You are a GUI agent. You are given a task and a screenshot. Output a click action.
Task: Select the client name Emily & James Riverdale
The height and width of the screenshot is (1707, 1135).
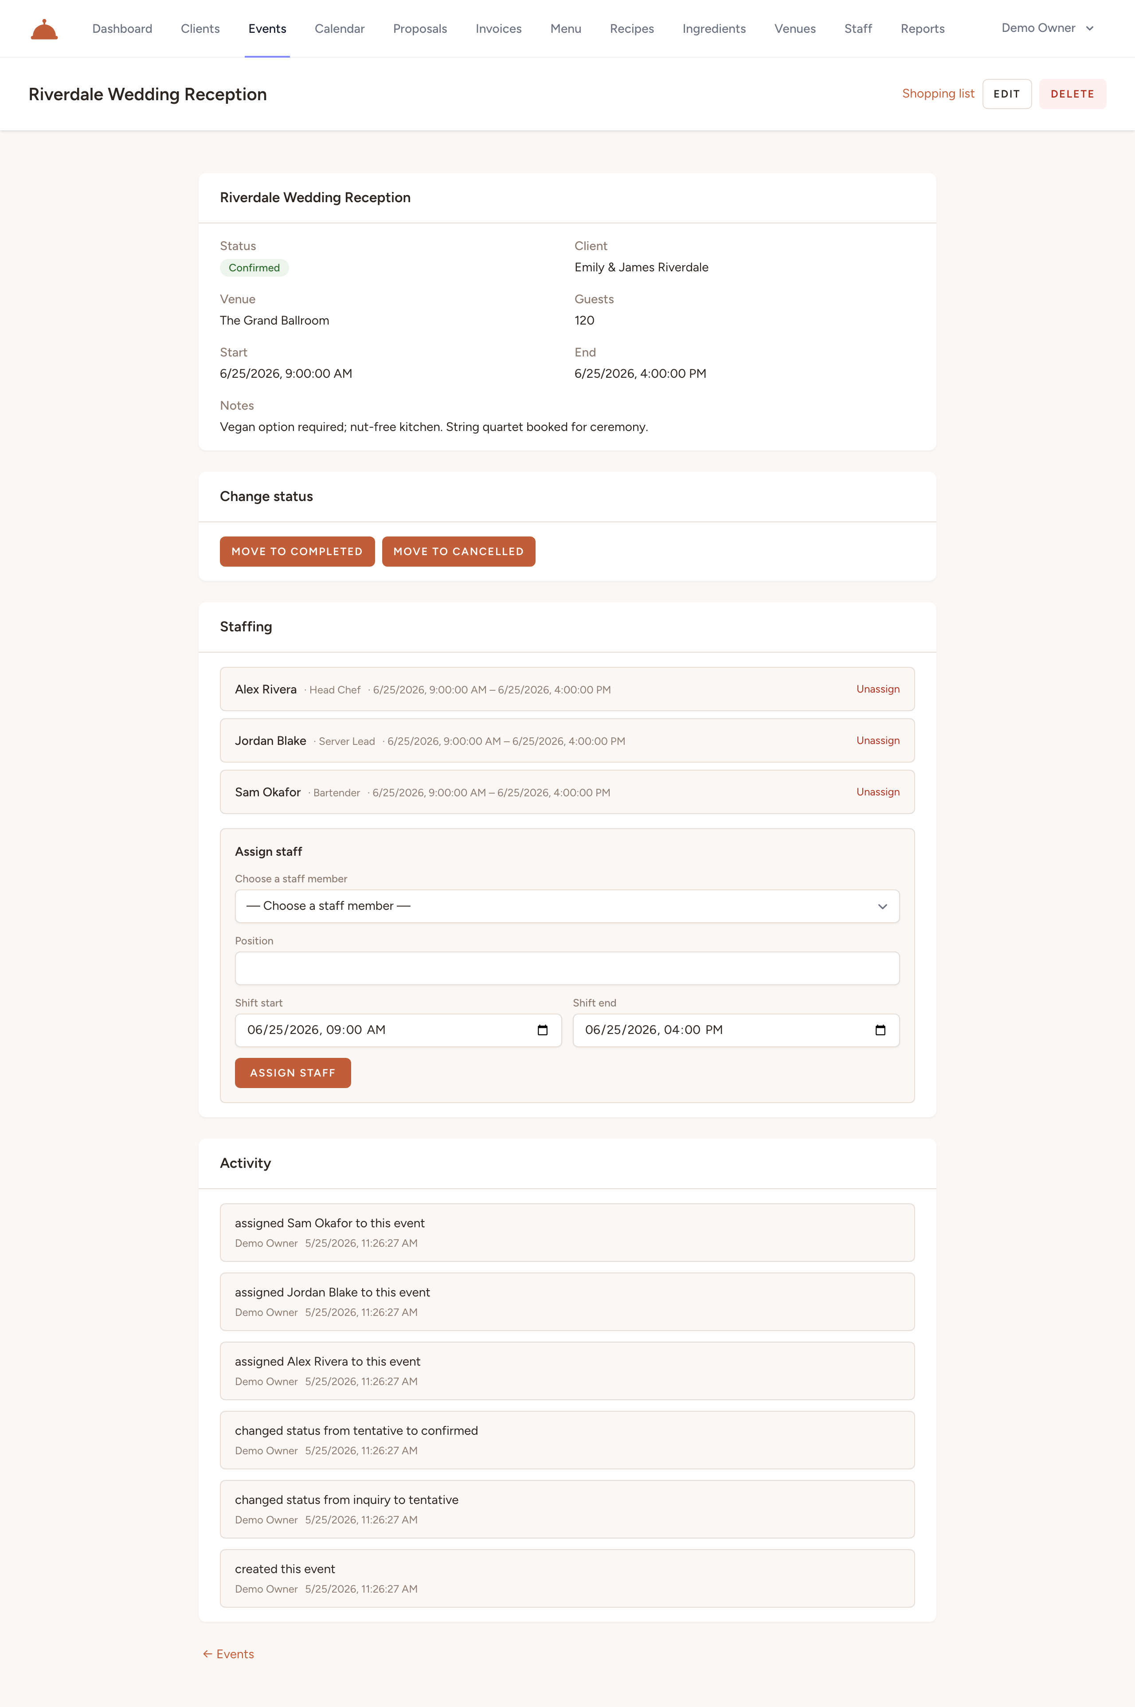pyautogui.click(x=642, y=267)
